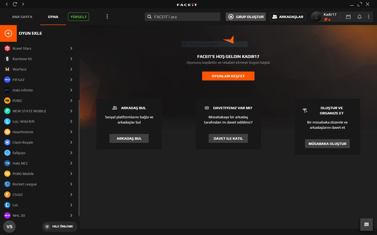Select PUBG Mobile in game list
Image resolution: width=377 pixels, height=235 pixels.
tap(39, 174)
